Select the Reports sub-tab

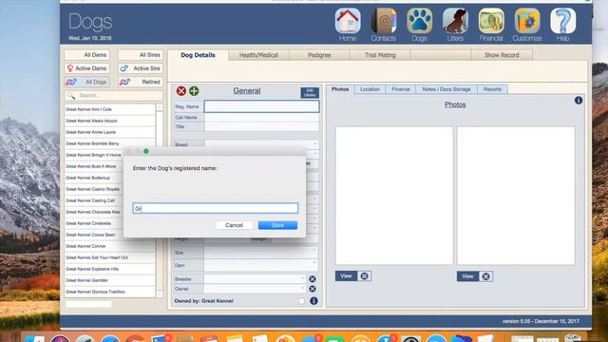492,89
